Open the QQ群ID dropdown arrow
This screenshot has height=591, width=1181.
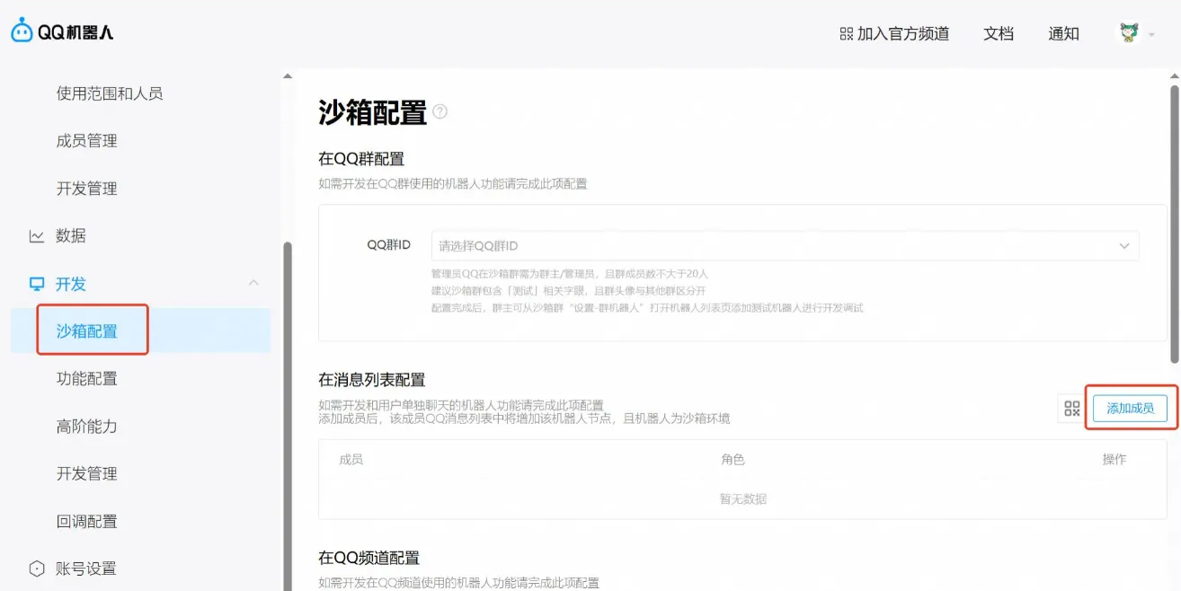coord(1123,246)
